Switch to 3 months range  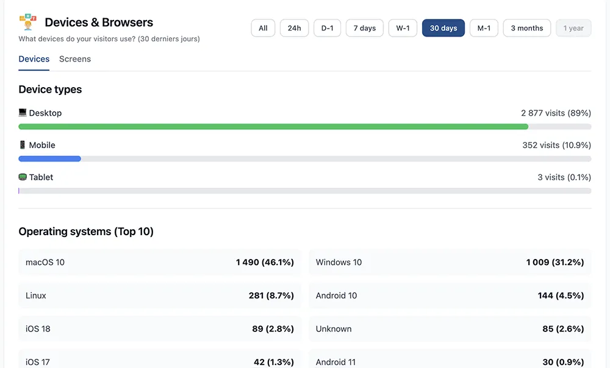click(x=526, y=28)
